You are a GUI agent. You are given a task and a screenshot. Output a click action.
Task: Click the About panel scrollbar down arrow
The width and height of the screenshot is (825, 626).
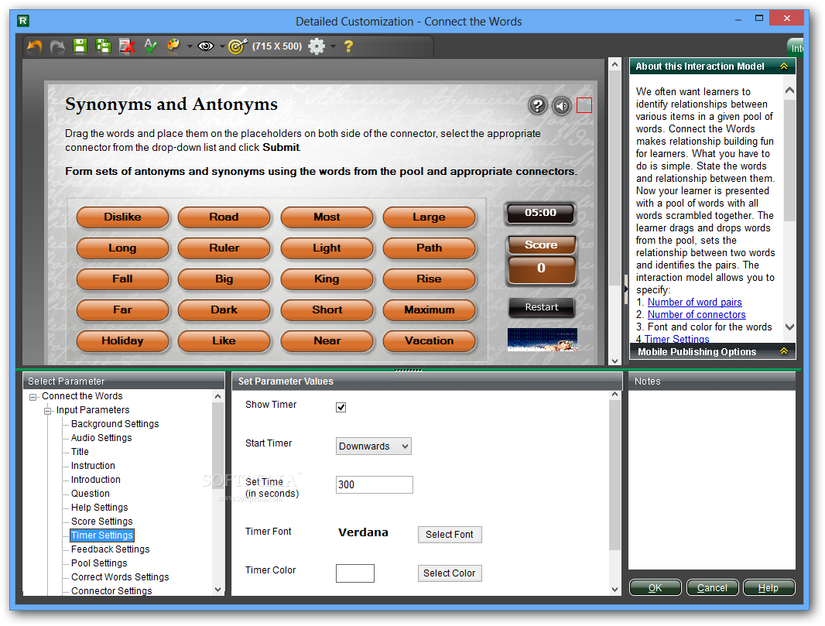(789, 327)
